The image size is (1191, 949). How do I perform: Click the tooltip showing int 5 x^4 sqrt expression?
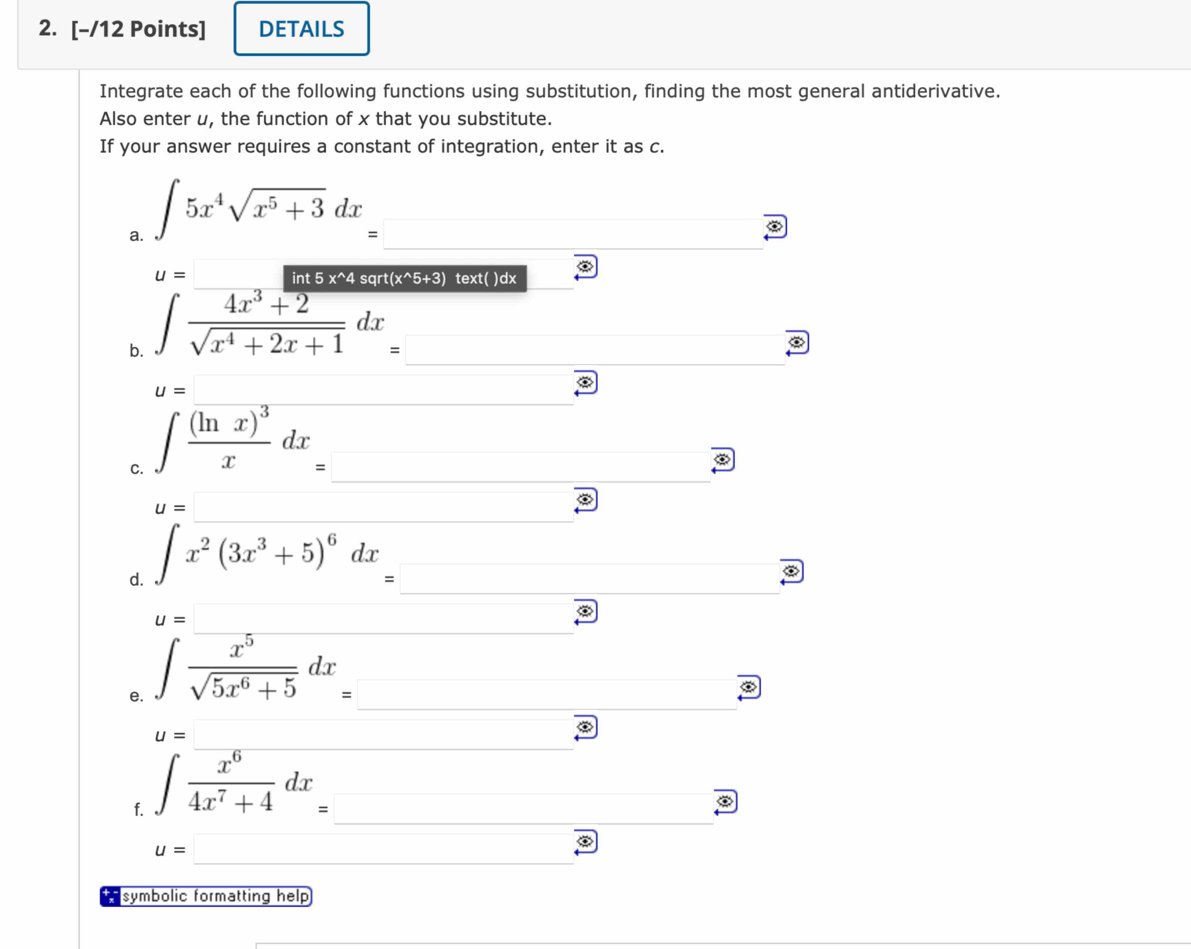click(x=405, y=279)
